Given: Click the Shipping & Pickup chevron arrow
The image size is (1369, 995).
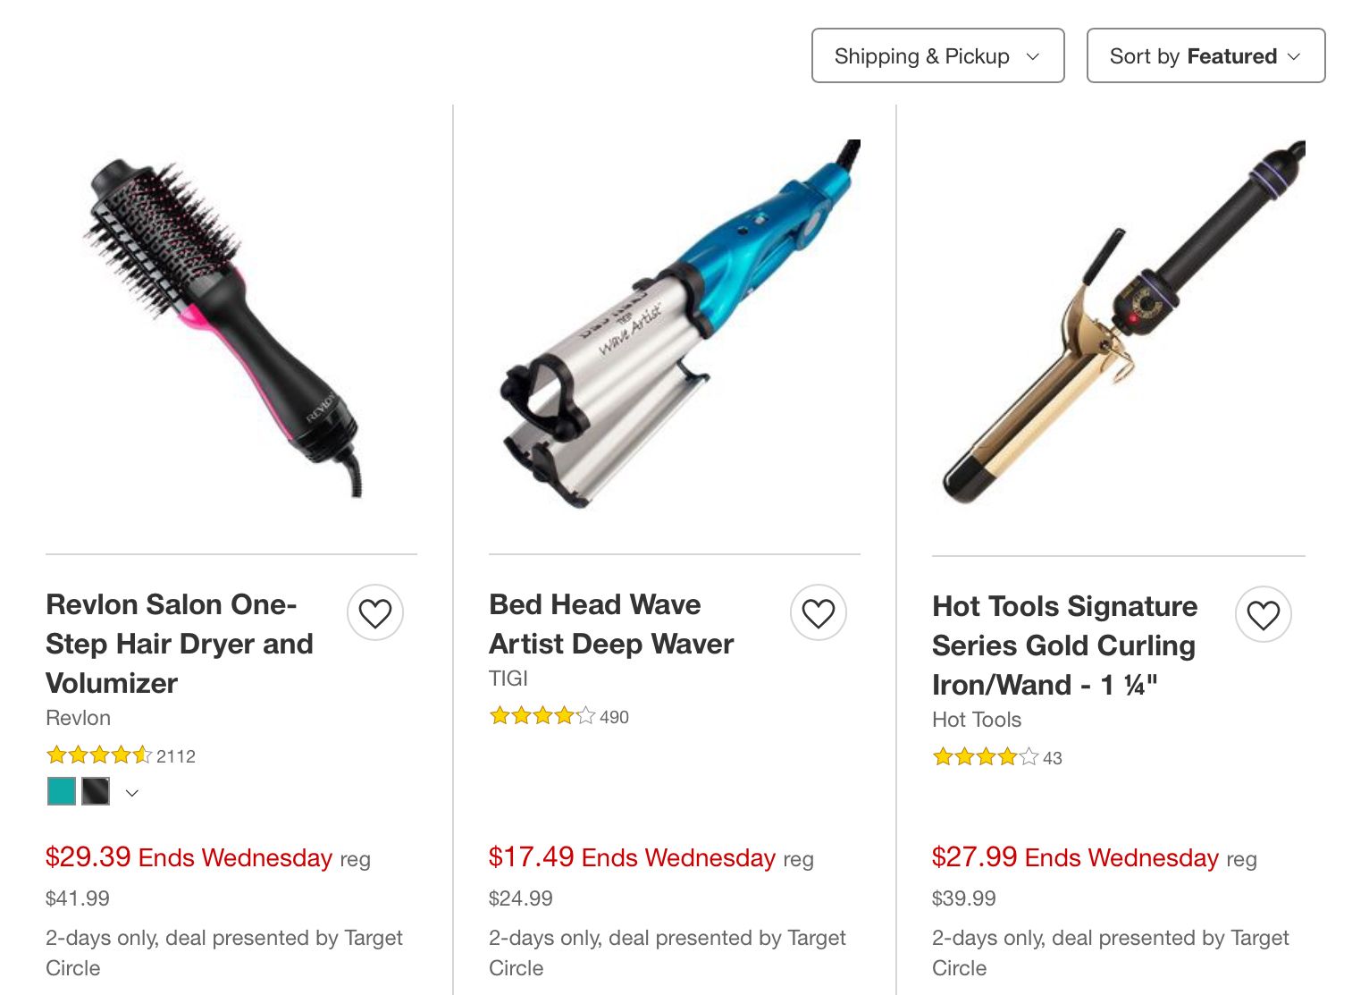Looking at the screenshot, I should coord(1034,55).
